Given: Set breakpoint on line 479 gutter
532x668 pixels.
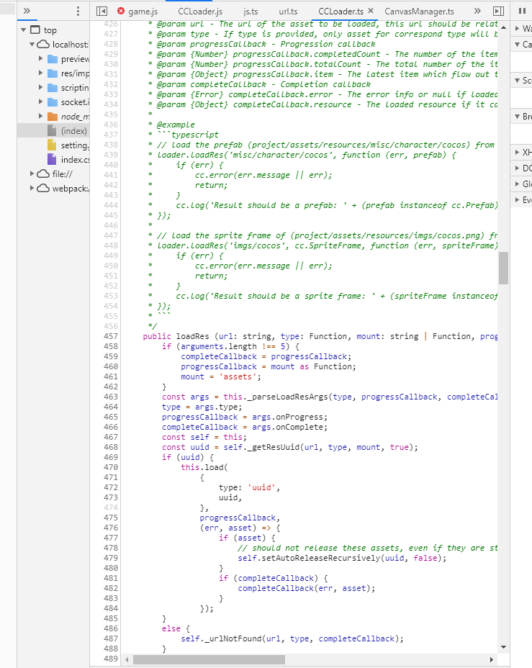Looking at the screenshot, I should pyautogui.click(x=111, y=558).
